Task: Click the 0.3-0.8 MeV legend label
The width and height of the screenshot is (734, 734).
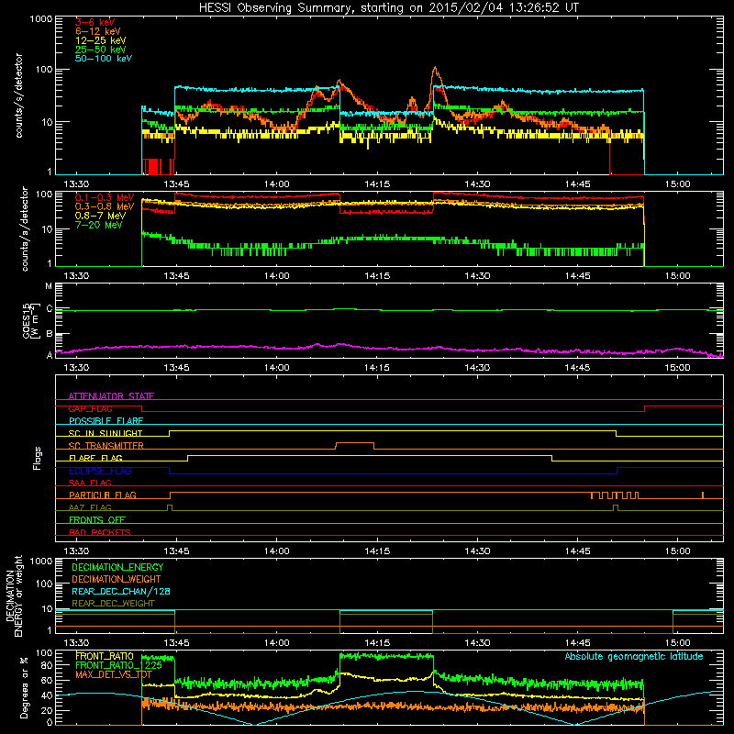Action: pyautogui.click(x=105, y=206)
